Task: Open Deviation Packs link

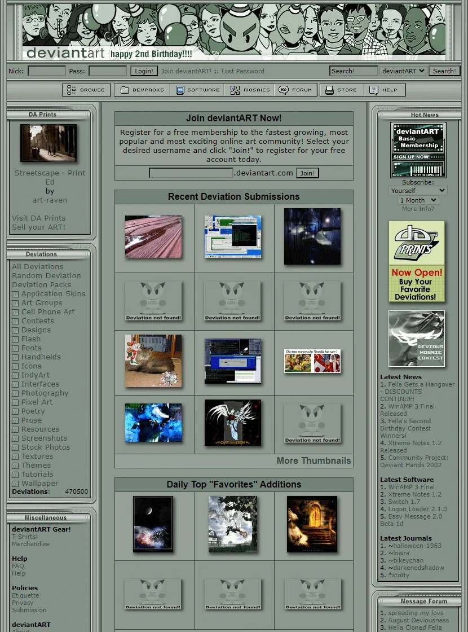Action: (42, 285)
